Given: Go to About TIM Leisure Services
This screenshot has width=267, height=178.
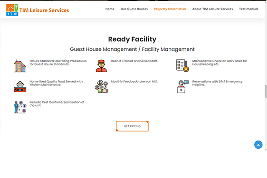Looking at the screenshot, I should point(212,9).
